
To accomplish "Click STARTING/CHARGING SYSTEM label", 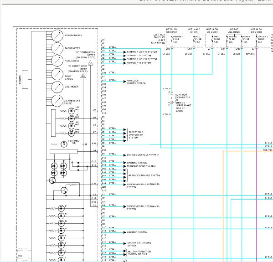I will (139, 244).
